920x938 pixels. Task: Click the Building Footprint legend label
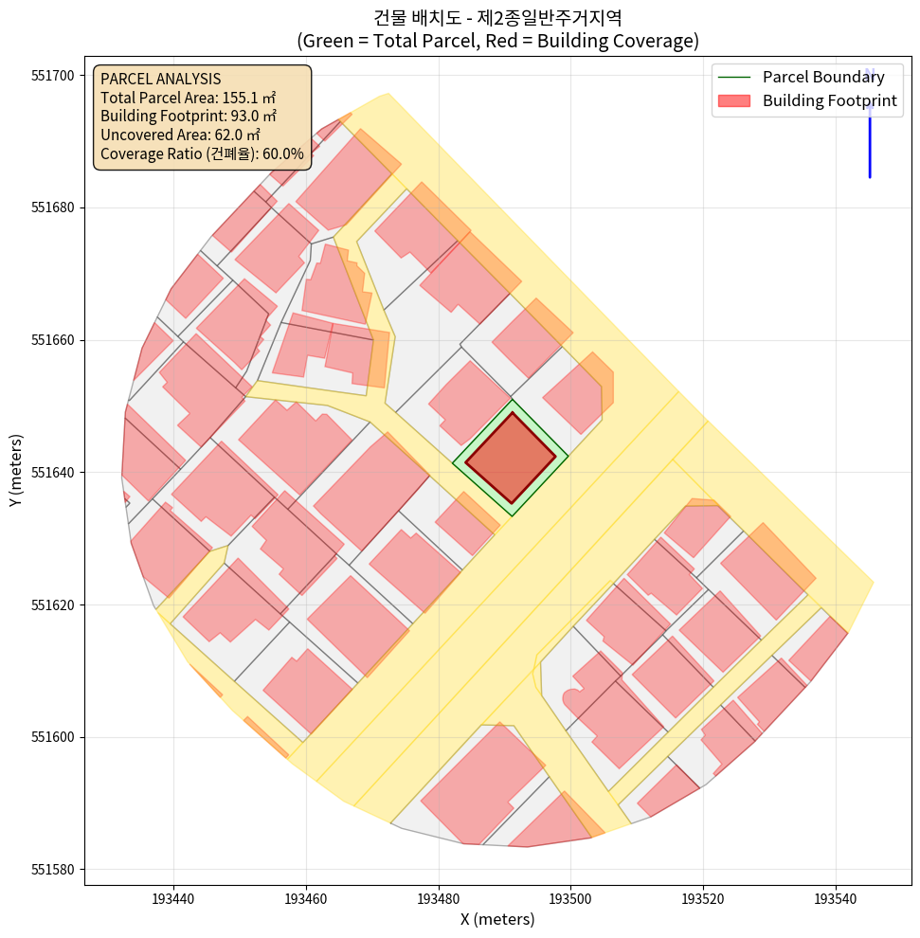point(829,101)
